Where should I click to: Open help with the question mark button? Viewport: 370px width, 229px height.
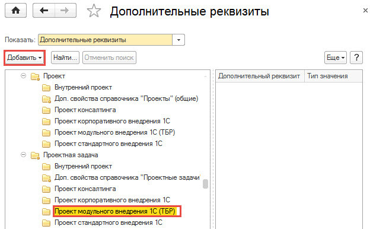pyautogui.click(x=356, y=58)
